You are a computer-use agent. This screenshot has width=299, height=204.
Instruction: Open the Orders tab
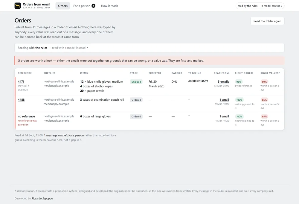[63, 6]
